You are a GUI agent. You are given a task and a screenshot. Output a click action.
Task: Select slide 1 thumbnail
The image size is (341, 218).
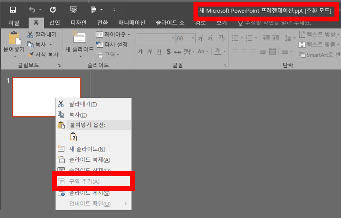[x=47, y=97]
